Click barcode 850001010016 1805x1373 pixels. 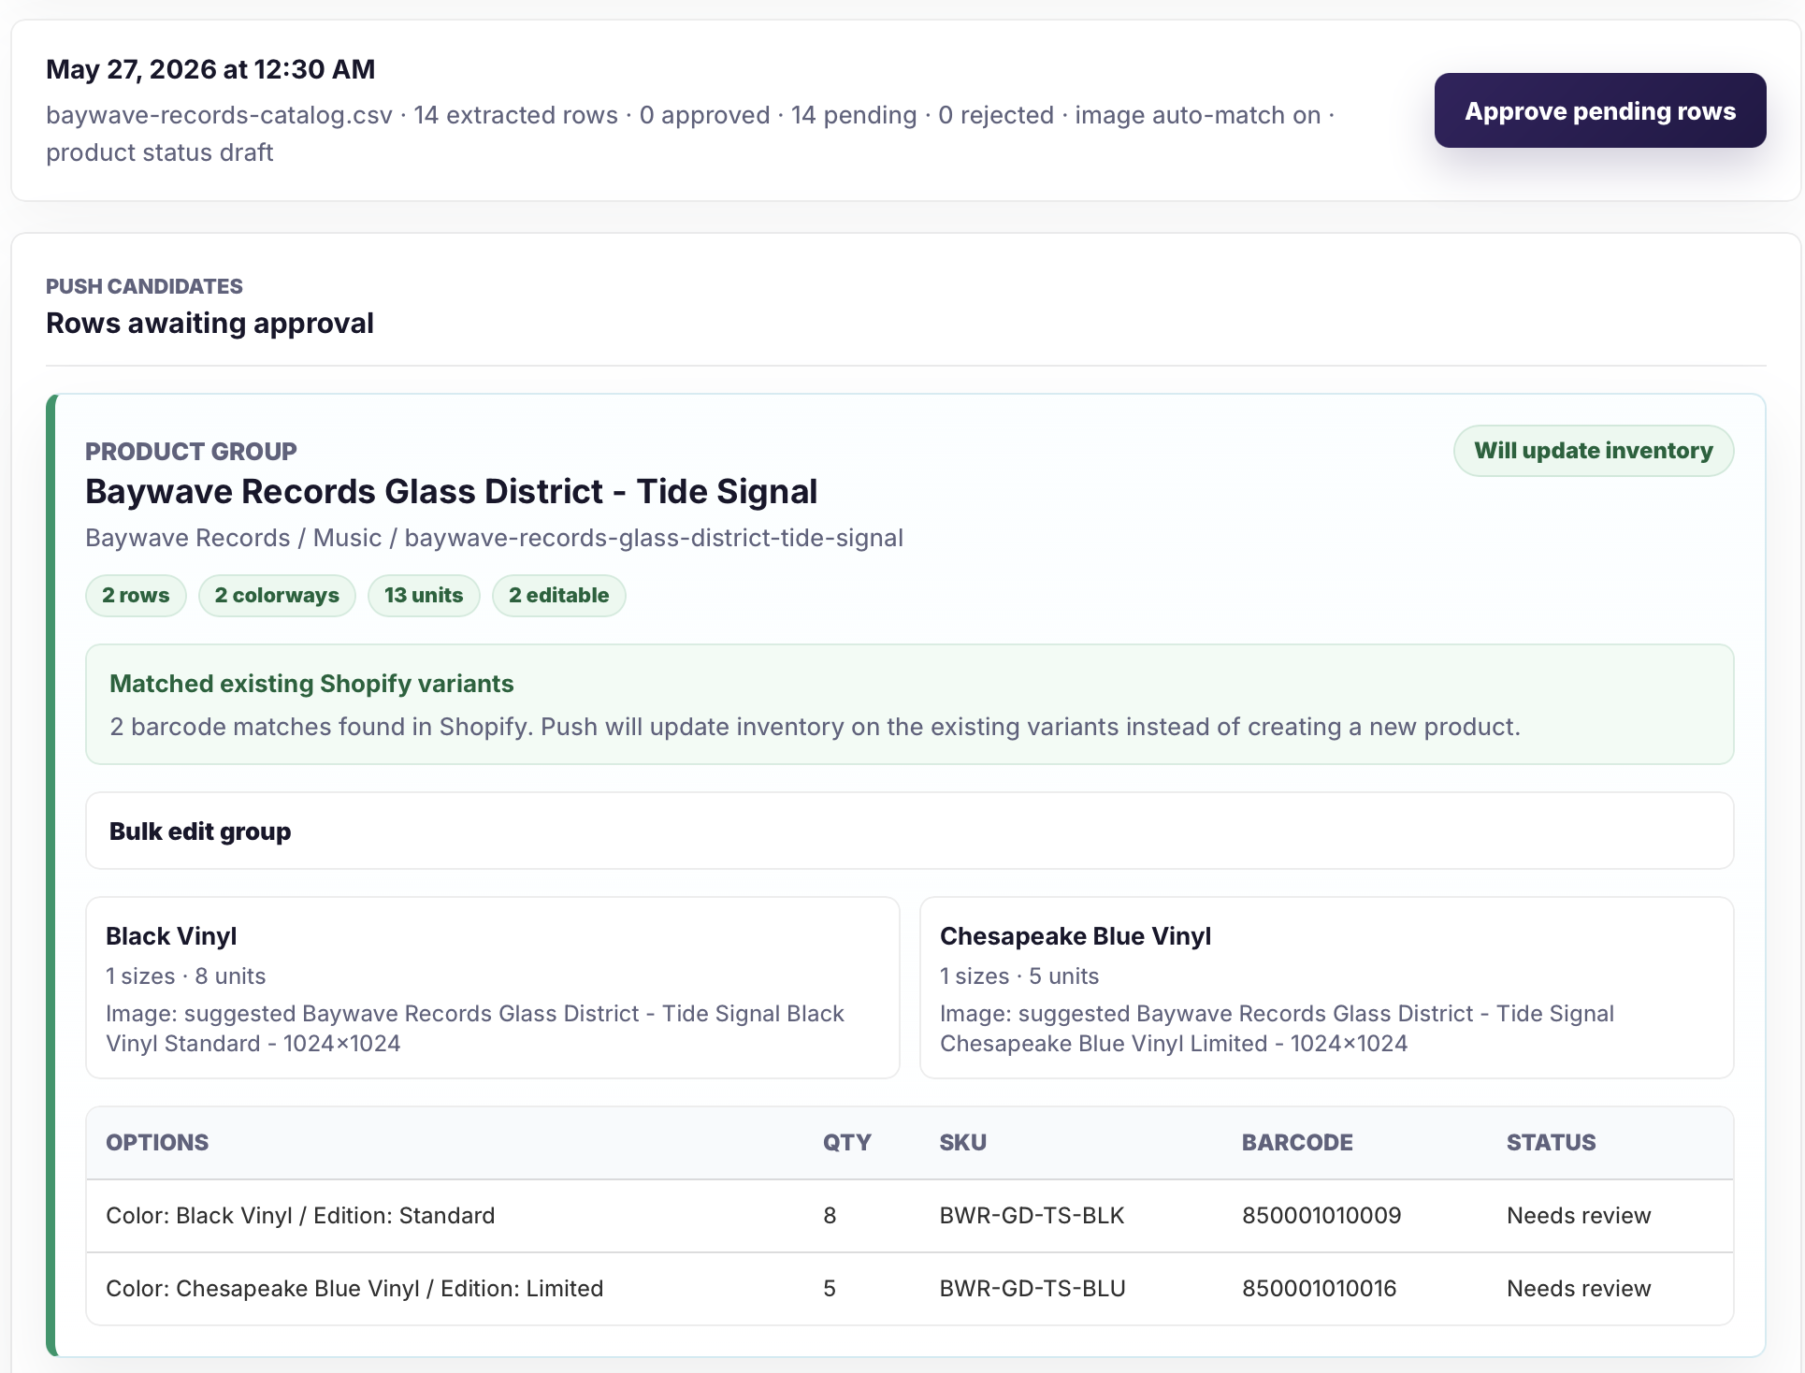click(1319, 1289)
